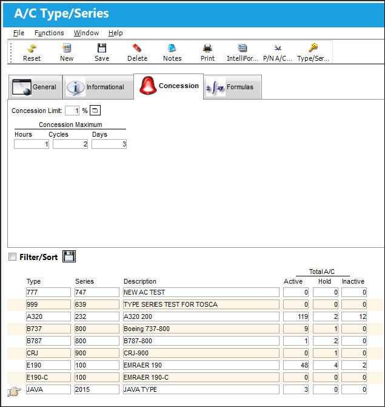Select description CRJ-900
Image resolution: width=385 pixels, height=407 pixels.
201,353
